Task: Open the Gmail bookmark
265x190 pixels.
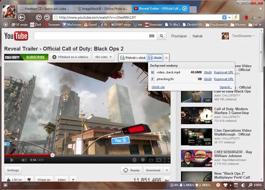Action: (90, 25)
